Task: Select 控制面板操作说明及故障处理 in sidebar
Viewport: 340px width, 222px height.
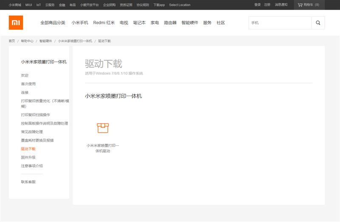Action: (45, 123)
